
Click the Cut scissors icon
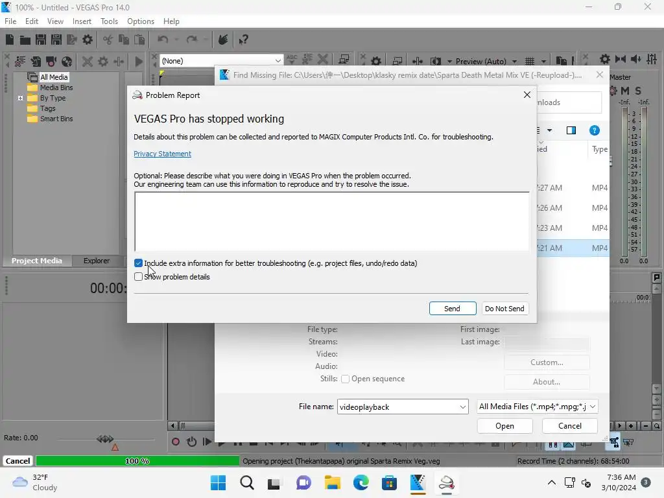(x=108, y=40)
